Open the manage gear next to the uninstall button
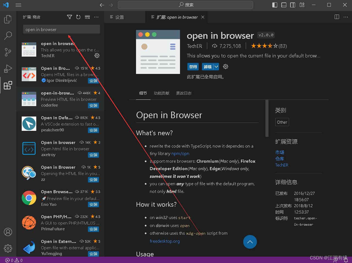This screenshot has width=352, height=263. pyautogui.click(x=226, y=67)
